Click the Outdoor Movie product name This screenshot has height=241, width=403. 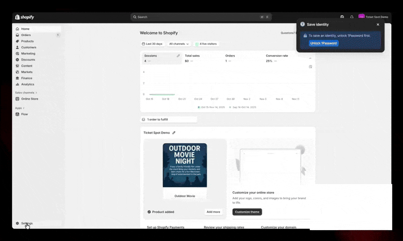(185, 196)
